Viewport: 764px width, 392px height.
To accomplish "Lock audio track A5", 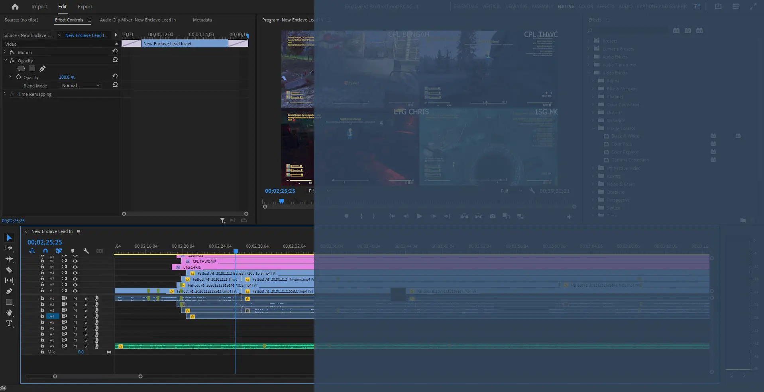I will pos(42,322).
